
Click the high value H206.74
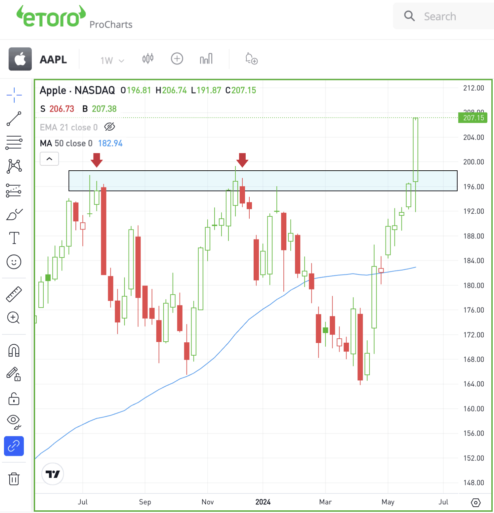[x=171, y=91]
